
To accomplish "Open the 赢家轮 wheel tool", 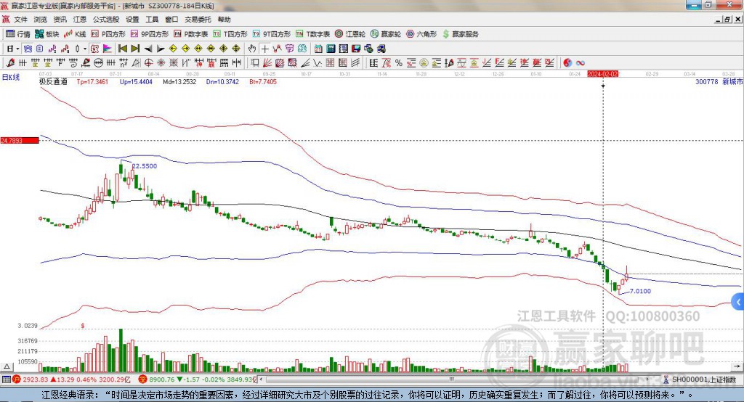I will point(385,34).
